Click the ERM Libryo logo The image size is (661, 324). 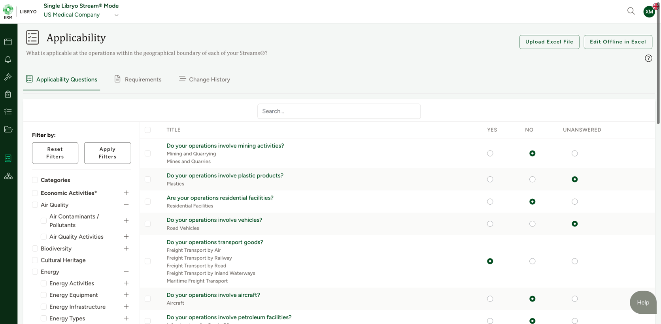[x=20, y=11]
